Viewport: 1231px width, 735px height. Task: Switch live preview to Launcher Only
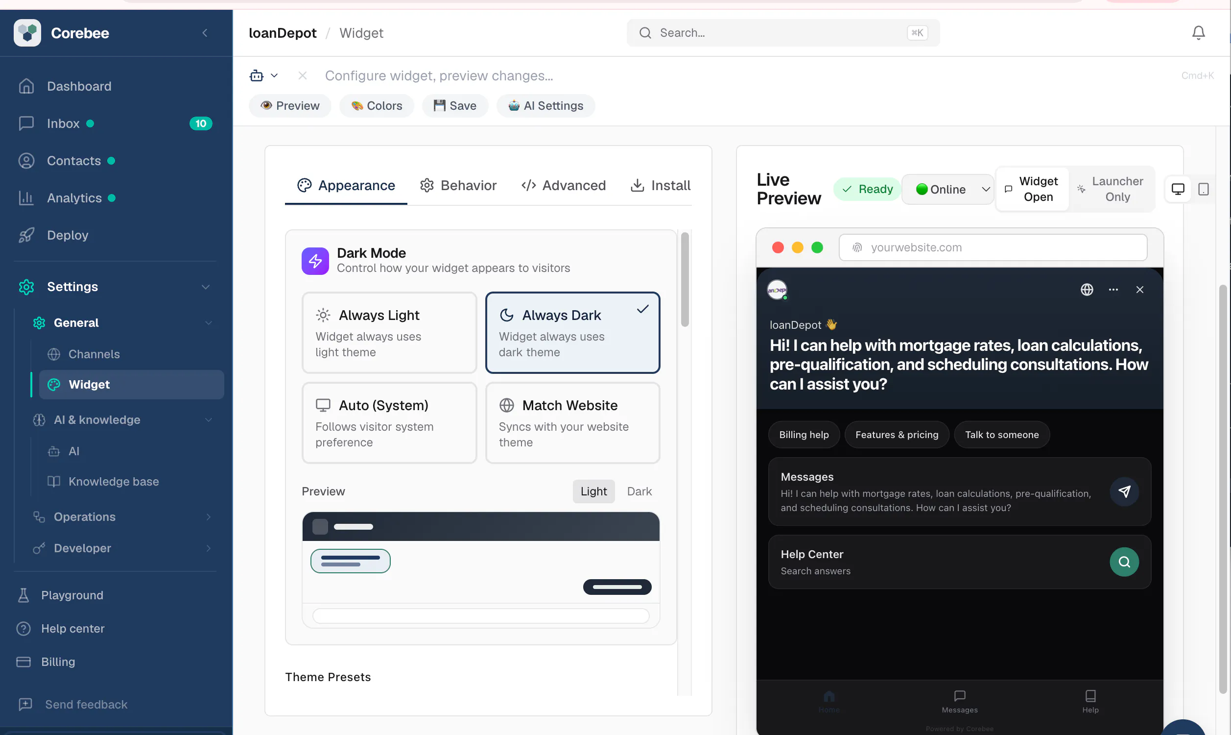coord(1111,189)
